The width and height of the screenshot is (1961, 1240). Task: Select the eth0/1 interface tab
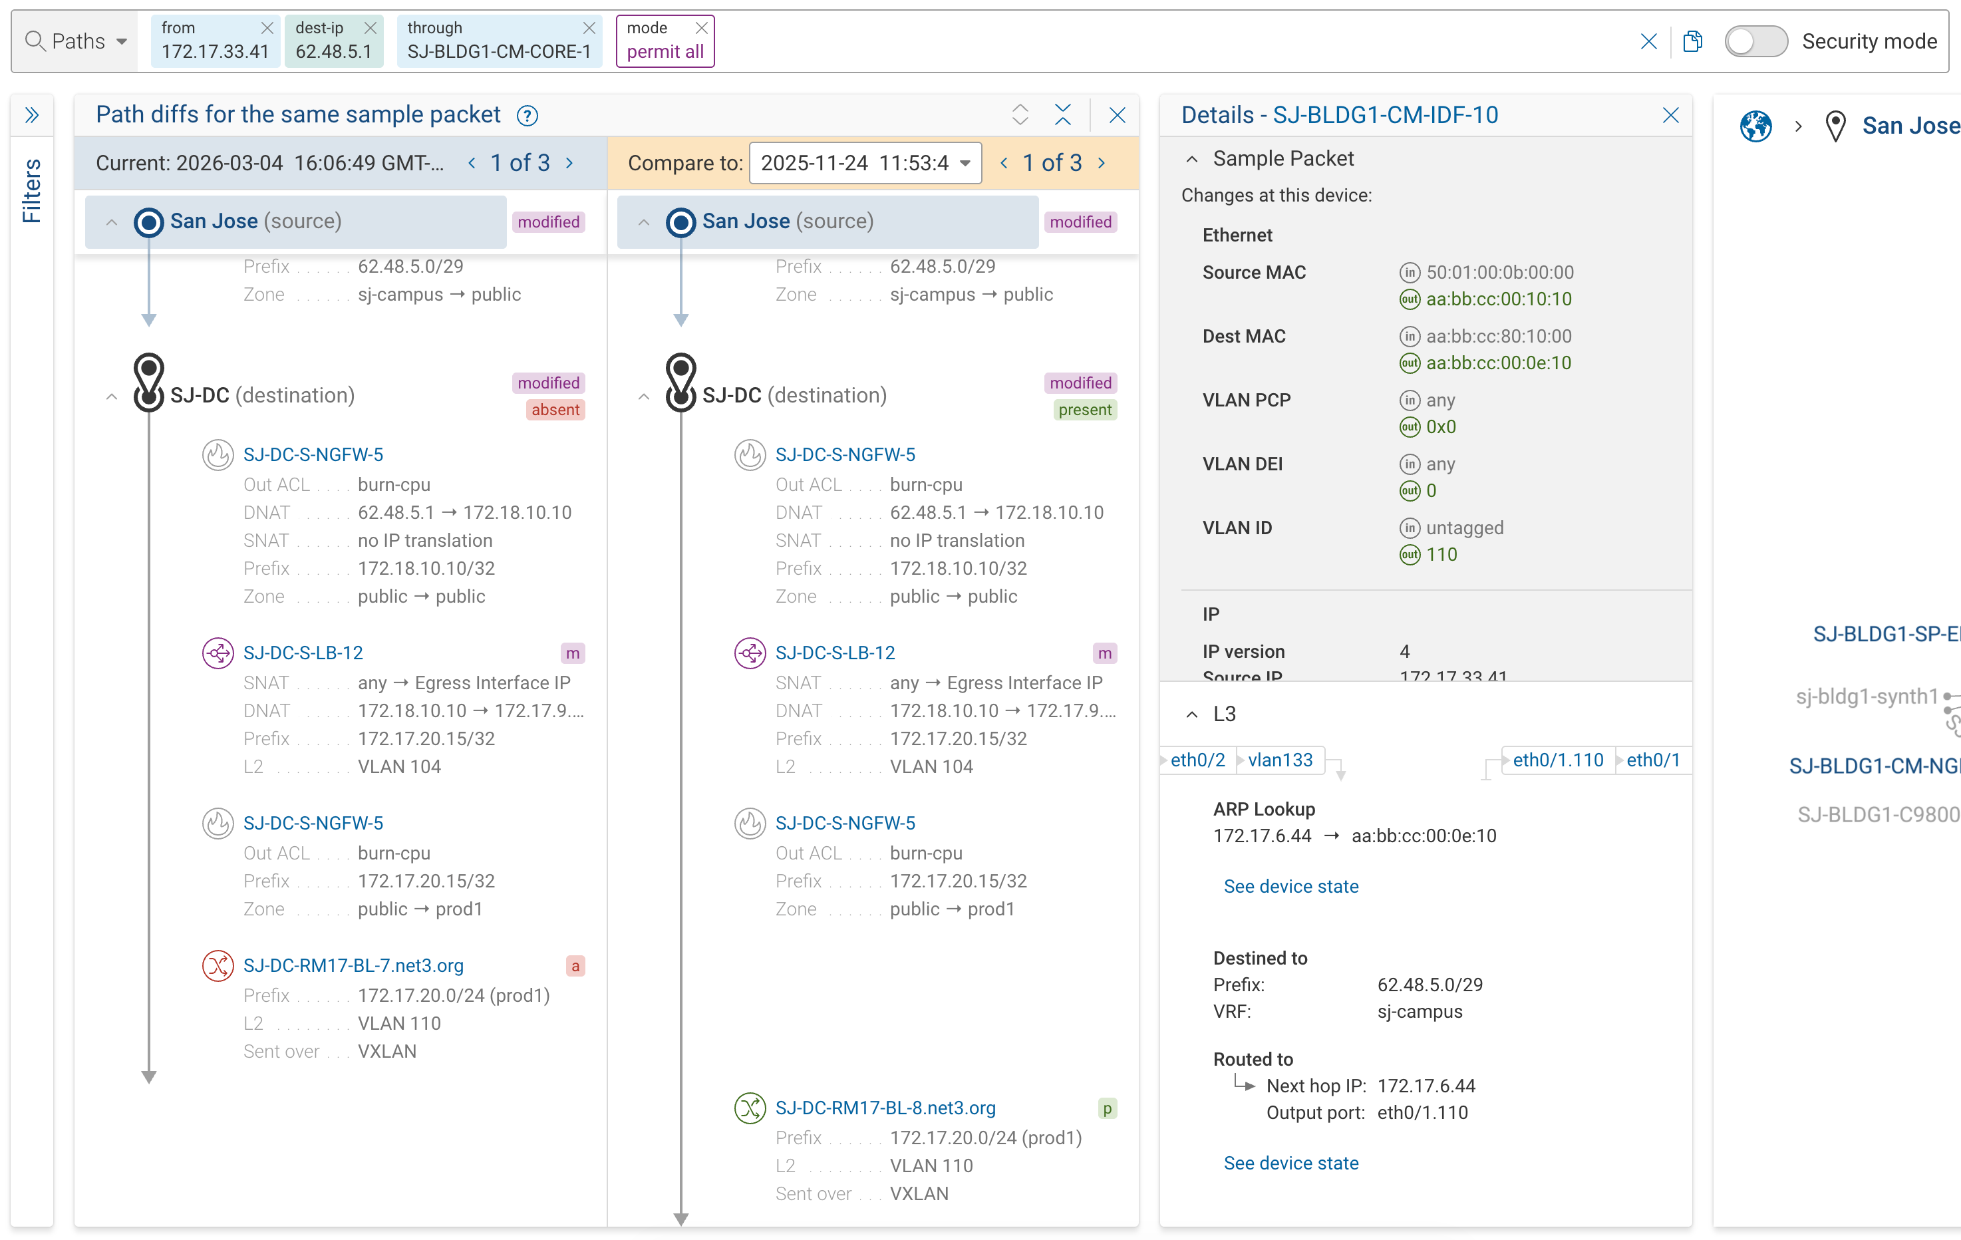1652,760
